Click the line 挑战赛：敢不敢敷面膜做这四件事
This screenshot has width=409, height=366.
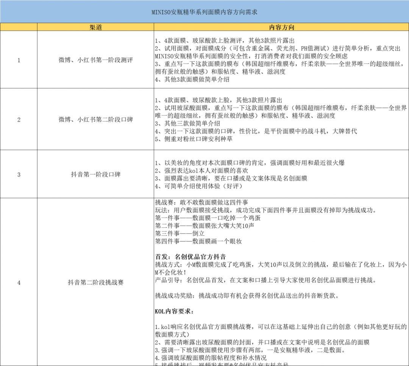[201, 202]
